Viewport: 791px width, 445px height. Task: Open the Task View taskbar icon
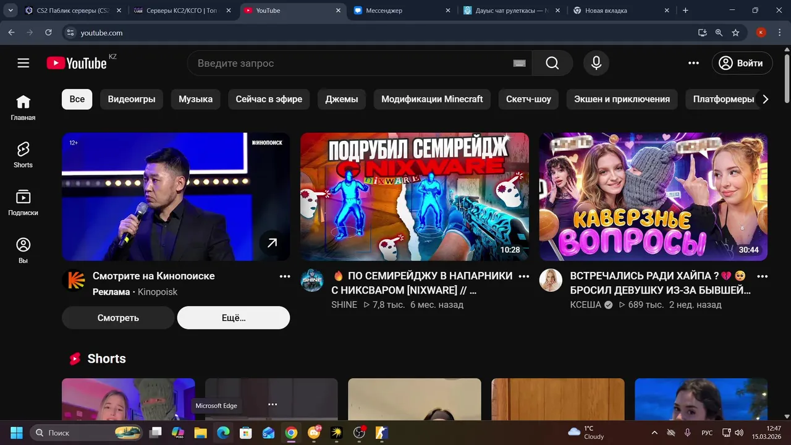coord(156,433)
